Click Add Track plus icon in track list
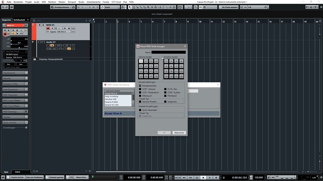 86,20
